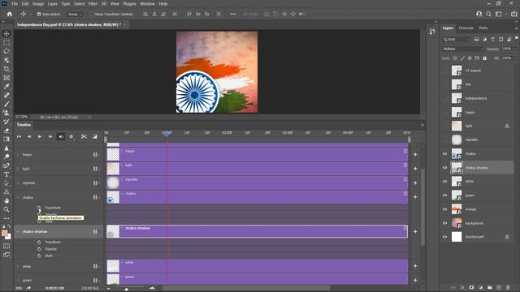This screenshot has height=292, width=520.
Task: Select the Eraser tool
Action: click(x=6, y=130)
